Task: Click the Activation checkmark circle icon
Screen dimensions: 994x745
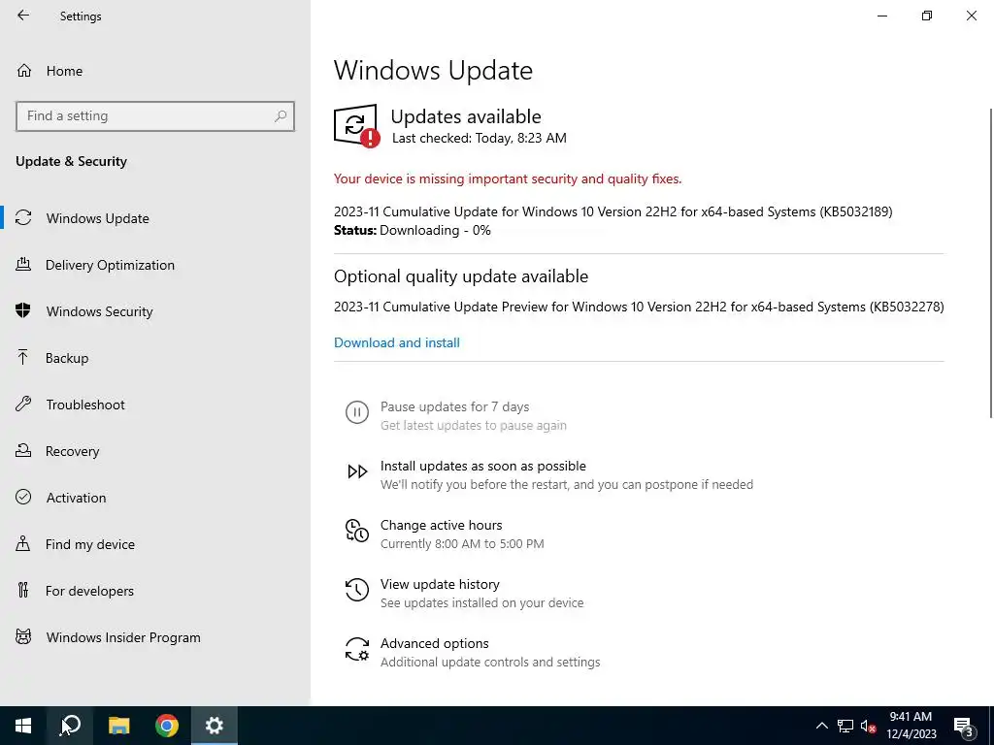Action: click(x=23, y=498)
